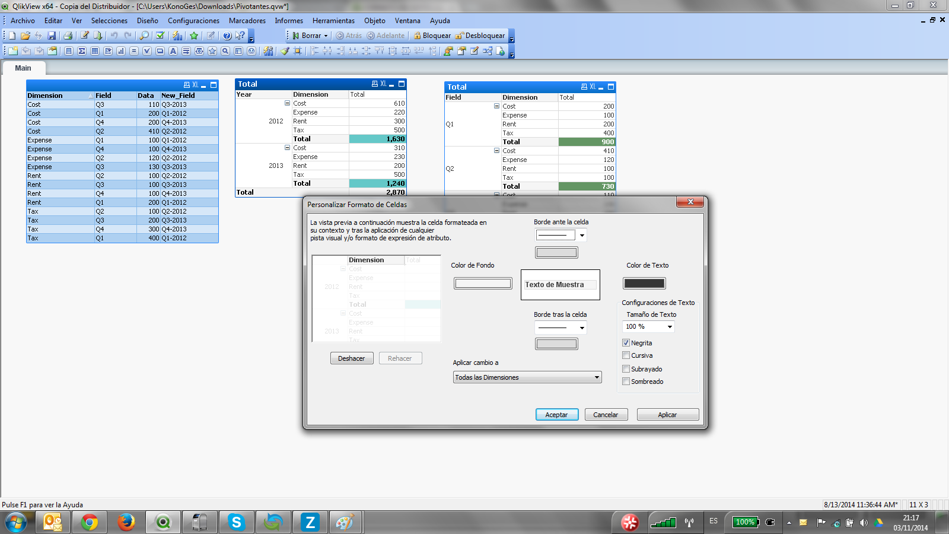Click the New document icon in toolbar

coord(12,36)
